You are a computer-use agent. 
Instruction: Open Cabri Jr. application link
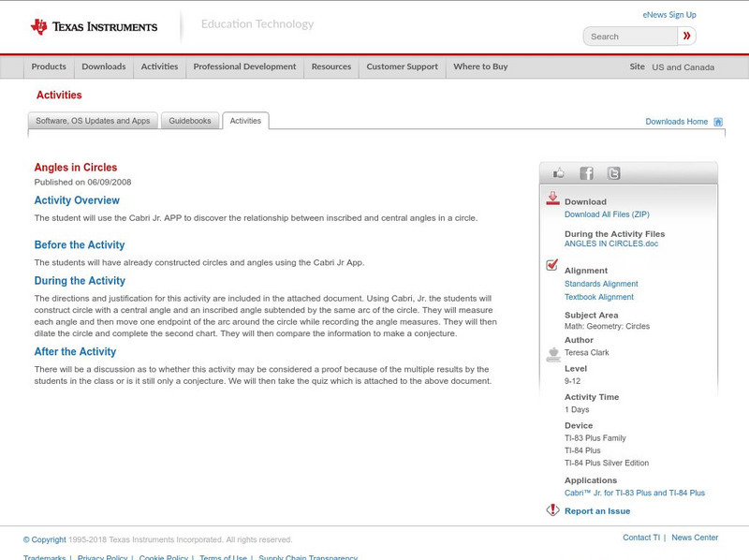coord(634,493)
